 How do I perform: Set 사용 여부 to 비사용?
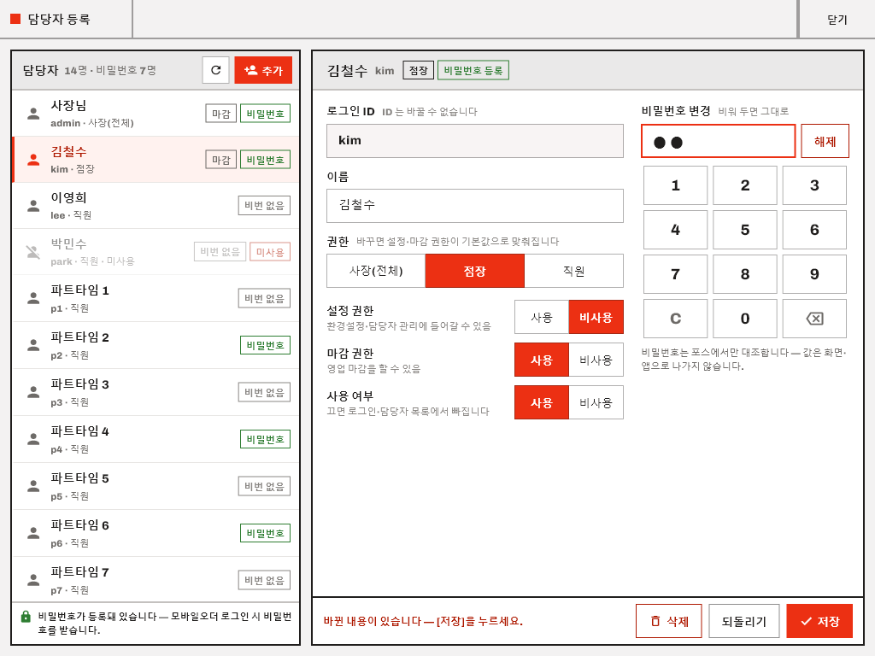click(x=596, y=402)
